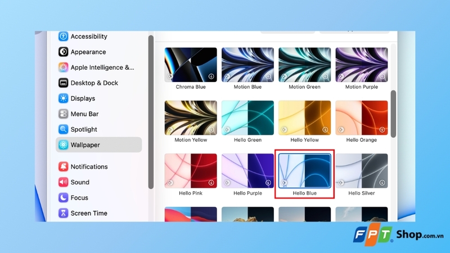This screenshot has height=253, width=450.
Task: Choose the Motion Blue wallpaper thumbnail
Action: coord(247,65)
